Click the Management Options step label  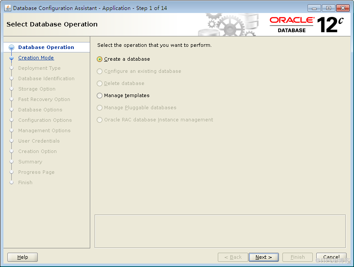(44, 130)
